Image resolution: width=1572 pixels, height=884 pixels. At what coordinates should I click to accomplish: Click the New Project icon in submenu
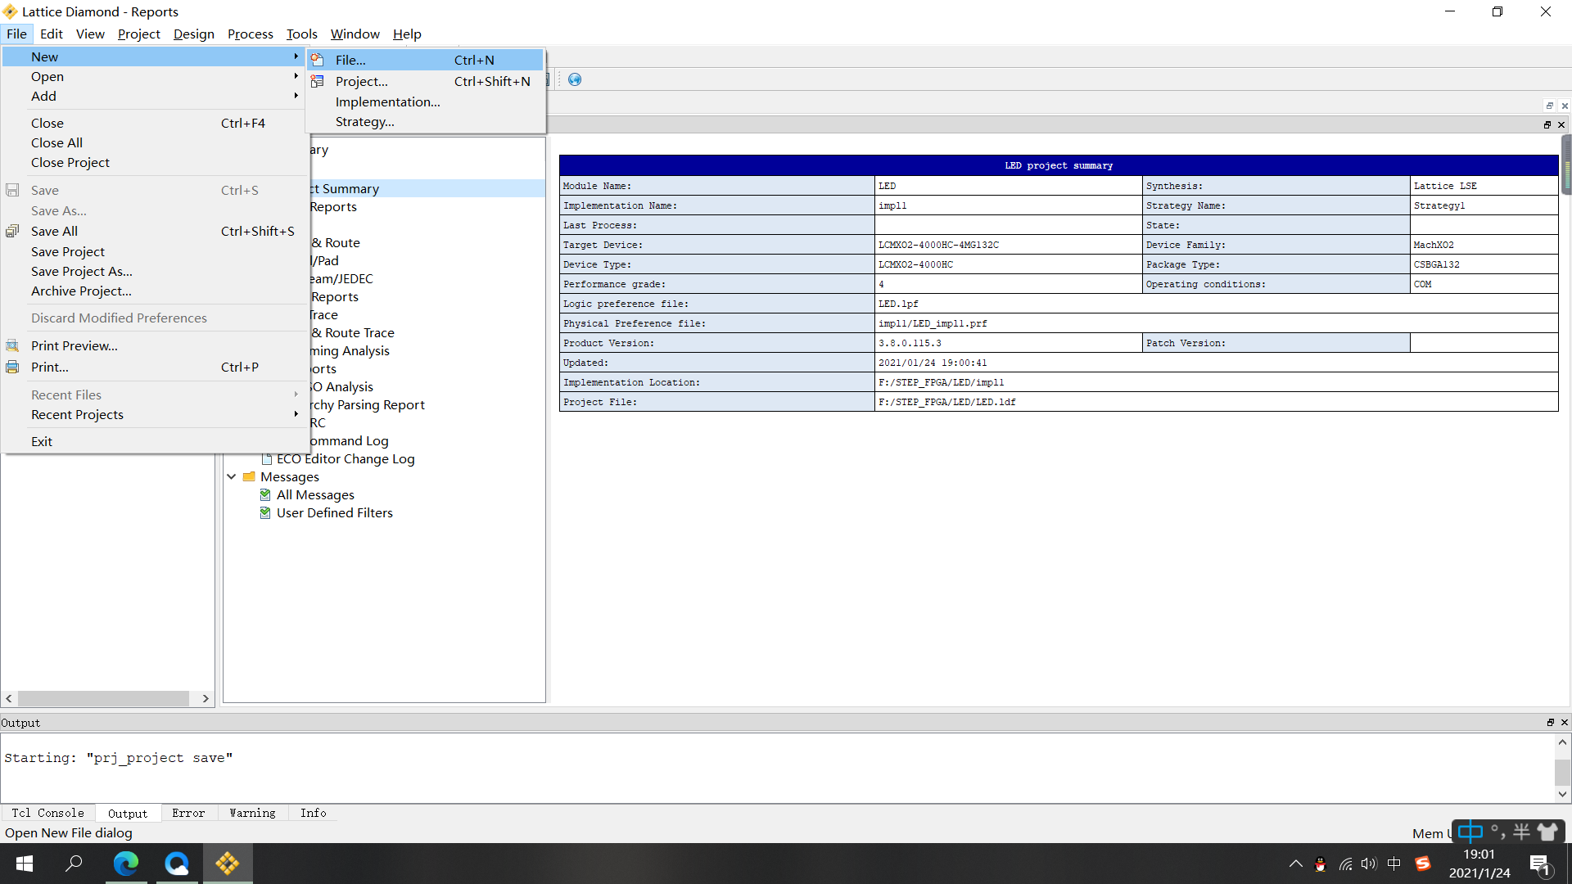point(318,81)
